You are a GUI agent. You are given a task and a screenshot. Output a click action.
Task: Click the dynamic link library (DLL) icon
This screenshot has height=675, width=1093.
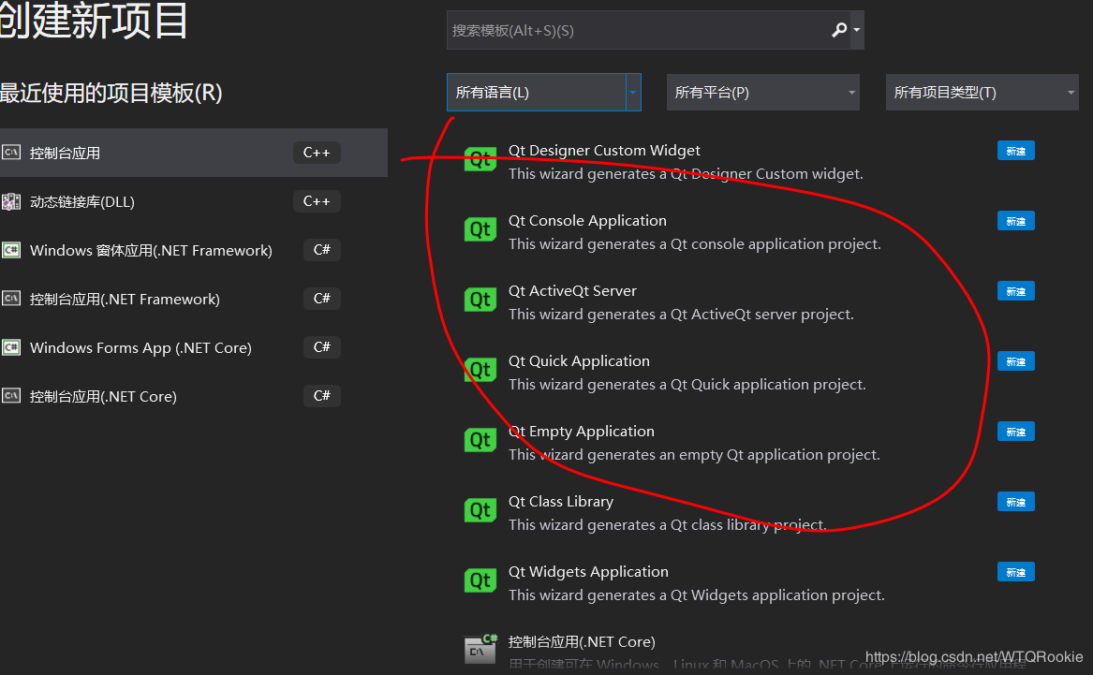pyautogui.click(x=11, y=202)
